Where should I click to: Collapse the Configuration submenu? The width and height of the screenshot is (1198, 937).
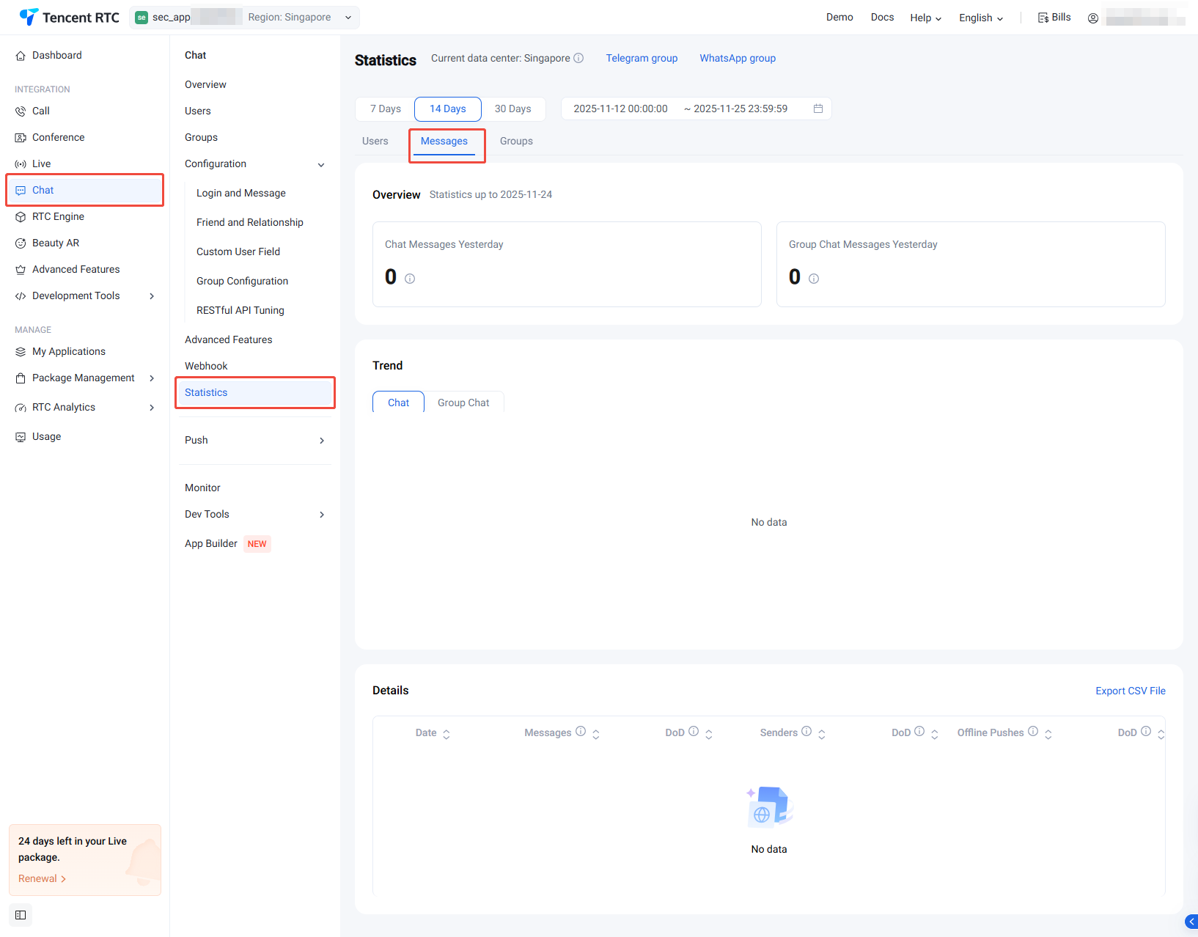point(320,164)
